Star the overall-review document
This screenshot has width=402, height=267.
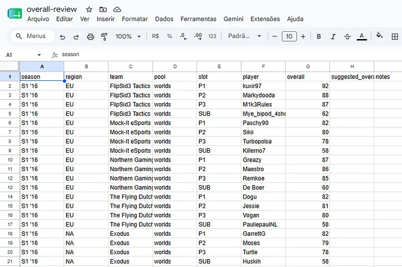pos(89,9)
